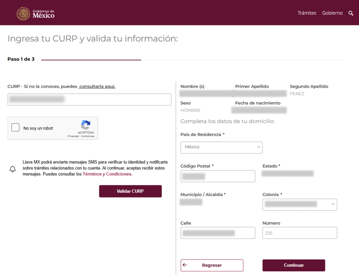The width and height of the screenshot is (359, 278).
Task: Follow the 'consultarla aquí' link
Action: 97,86
